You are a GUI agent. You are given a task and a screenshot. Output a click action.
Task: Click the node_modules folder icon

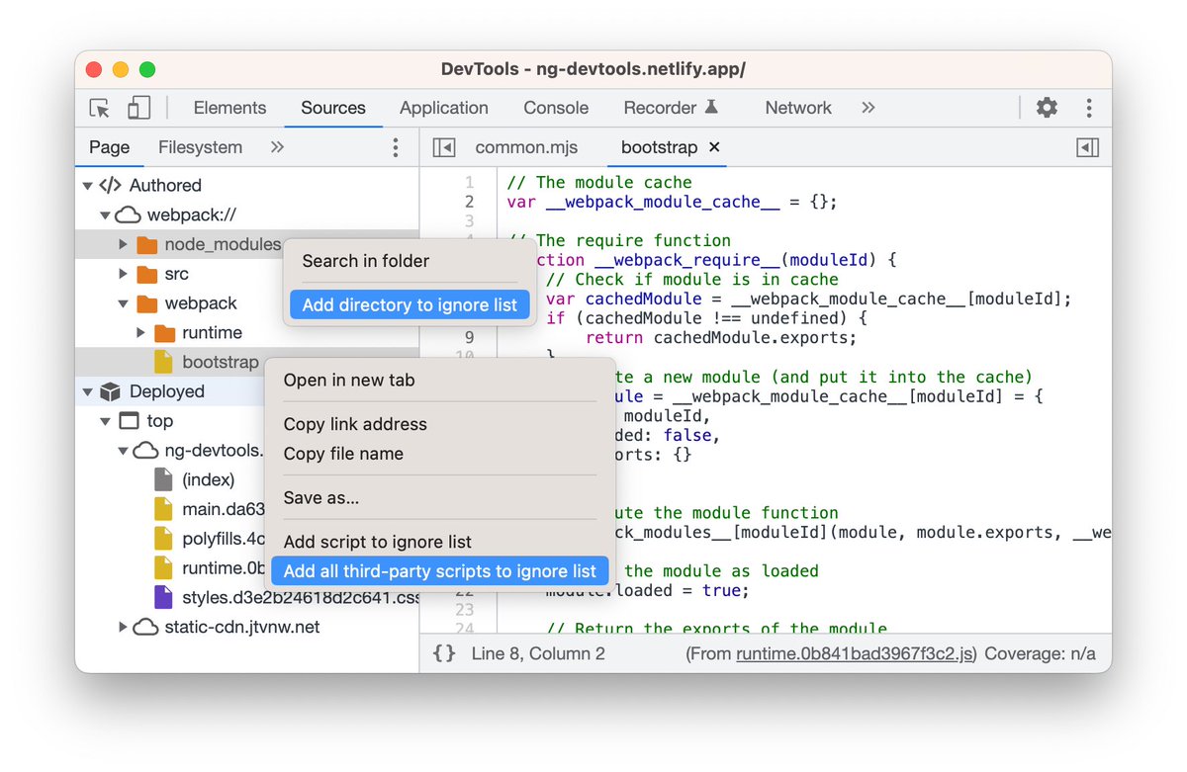(147, 244)
